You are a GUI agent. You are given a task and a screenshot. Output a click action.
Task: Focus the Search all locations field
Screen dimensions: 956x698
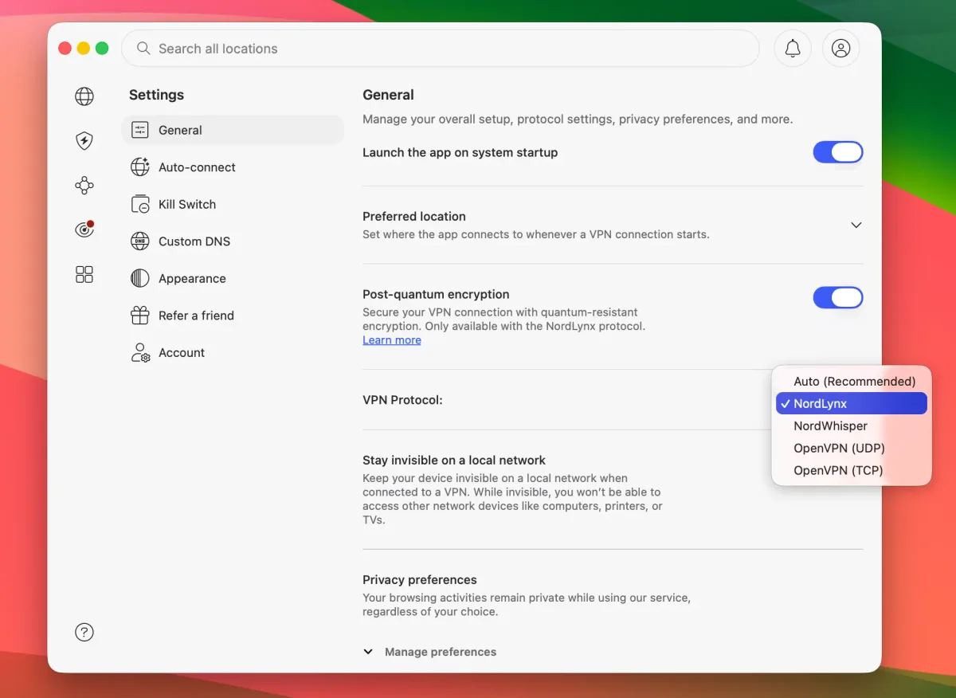pos(440,49)
